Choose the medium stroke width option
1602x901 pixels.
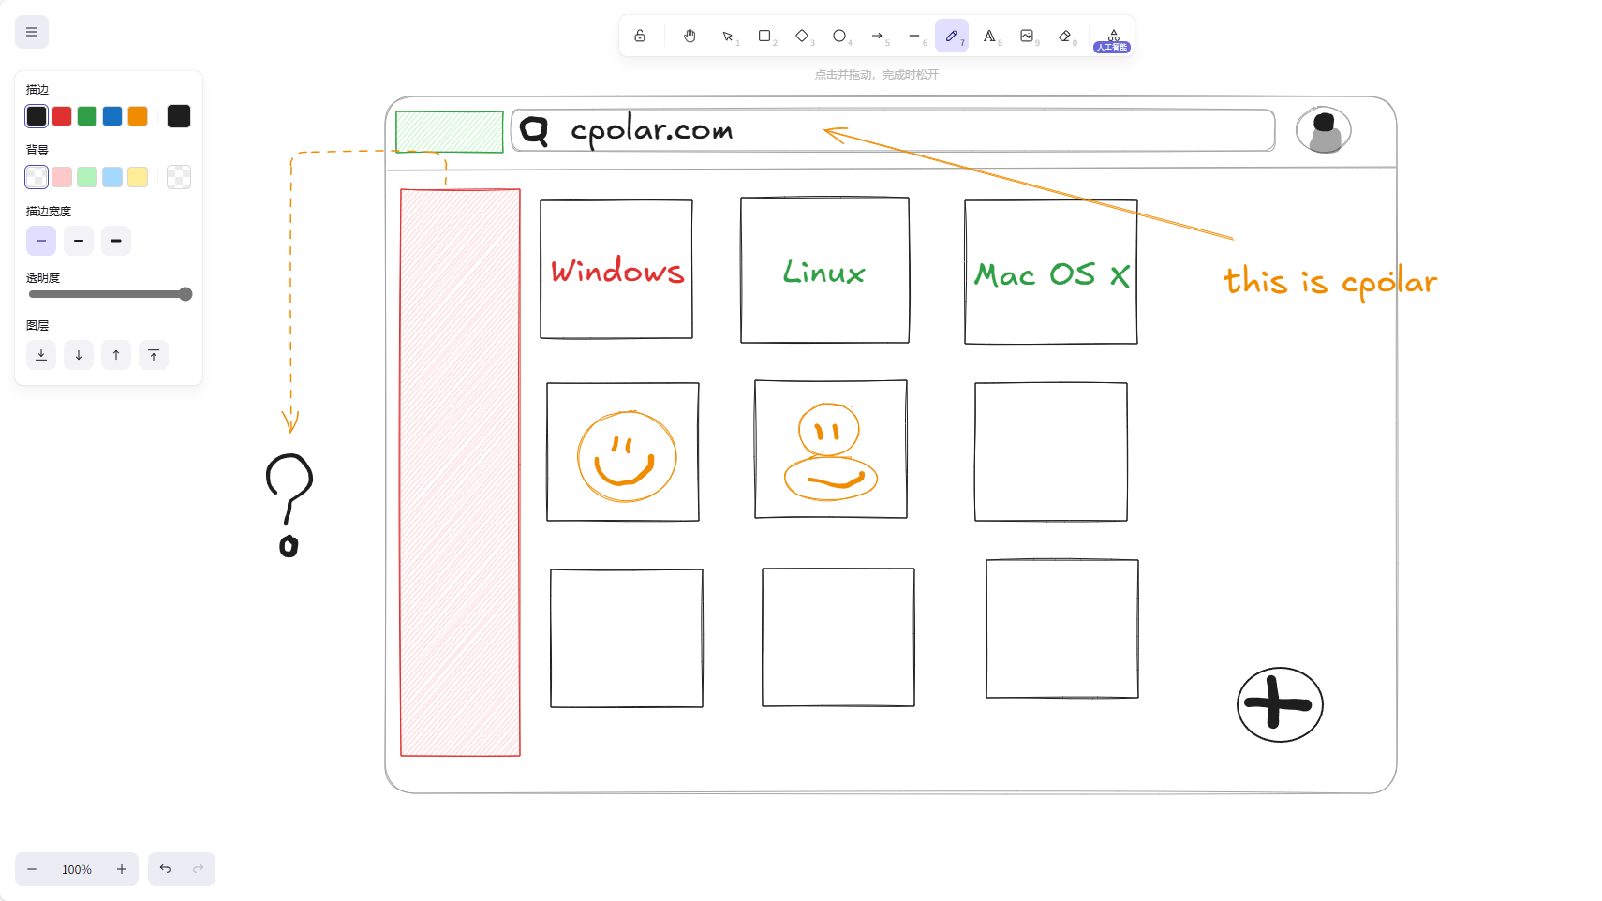pyautogui.click(x=79, y=241)
